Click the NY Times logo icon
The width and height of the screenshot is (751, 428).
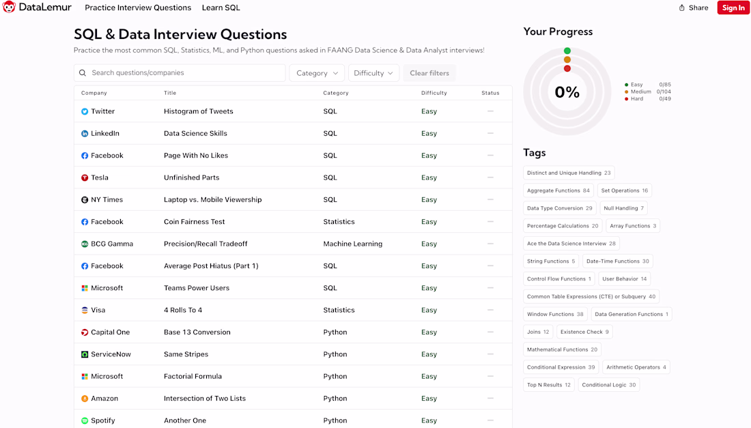[x=85, y=200]
